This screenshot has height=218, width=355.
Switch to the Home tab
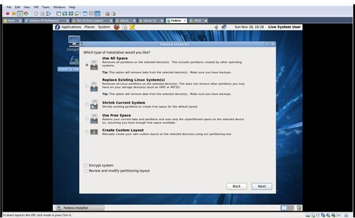coord(12,21)
